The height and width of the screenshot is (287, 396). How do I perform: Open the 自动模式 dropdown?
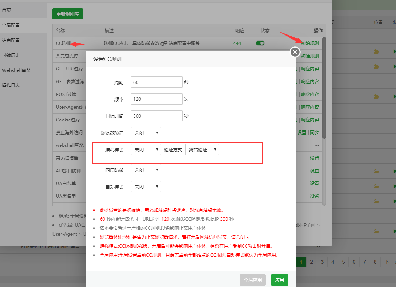coord(145,187)
